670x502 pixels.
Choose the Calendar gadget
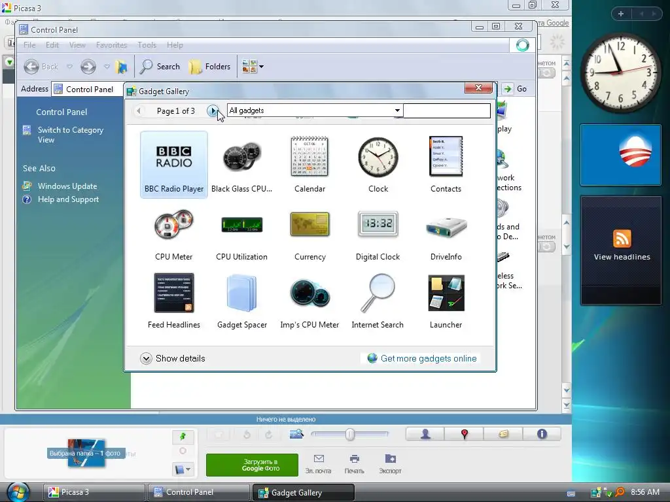309,165
